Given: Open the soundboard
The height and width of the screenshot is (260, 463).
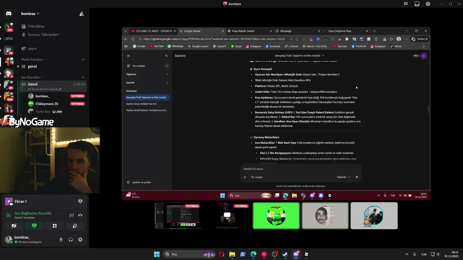Looking at the screenshot, I should 75,226.
